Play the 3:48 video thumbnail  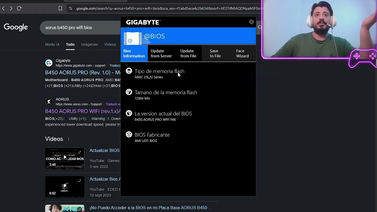click(x=65, y=158)
